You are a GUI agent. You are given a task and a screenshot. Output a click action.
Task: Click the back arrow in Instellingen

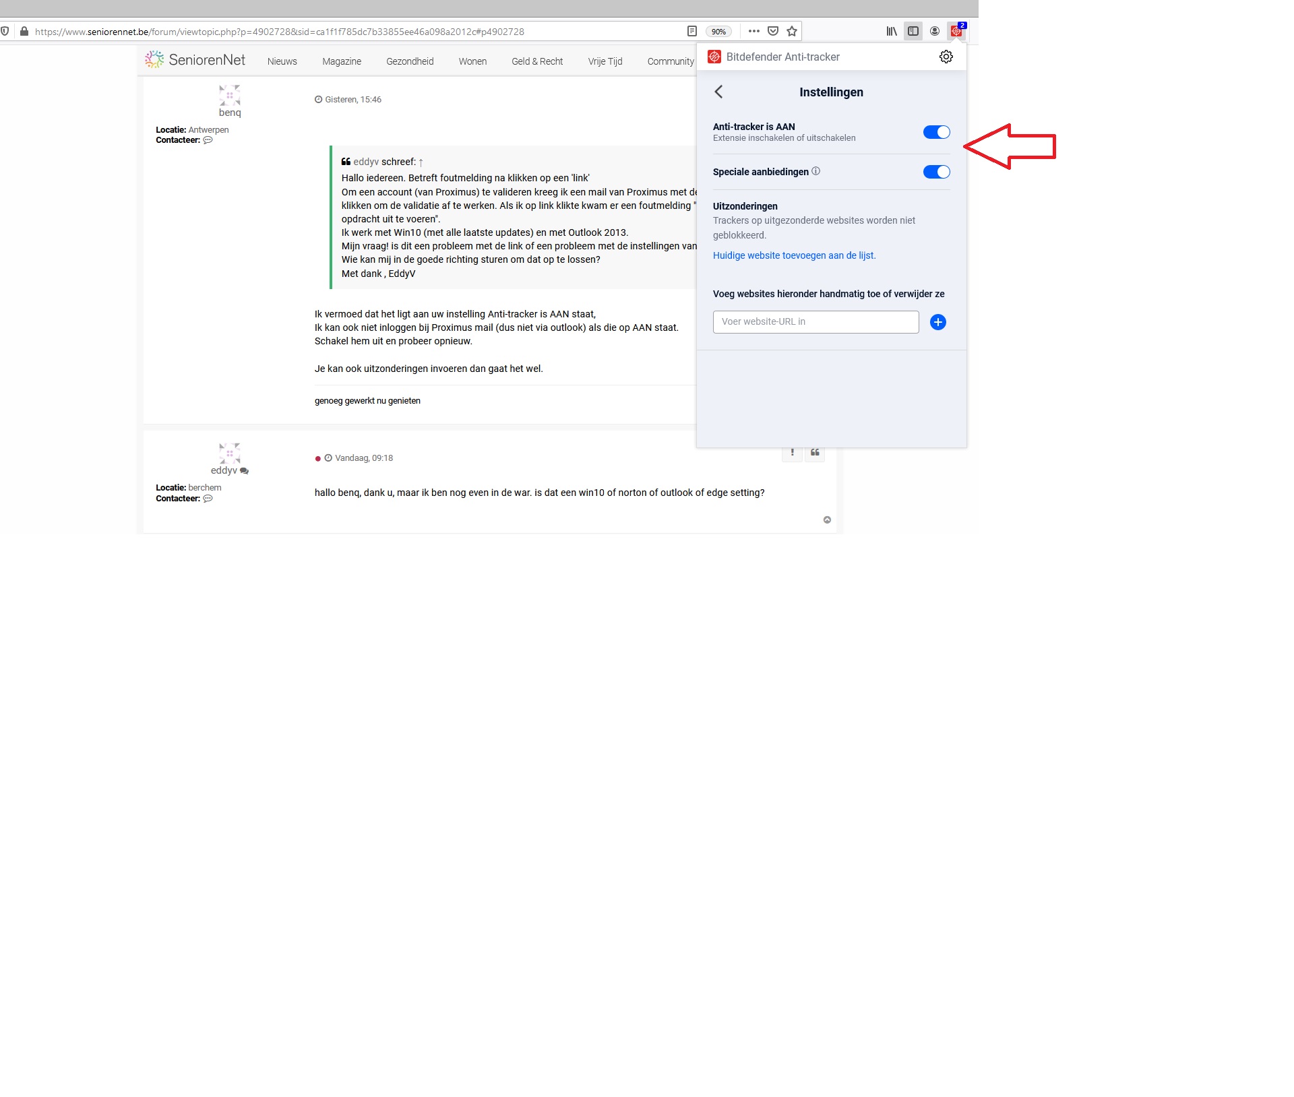tap(718, 92)
